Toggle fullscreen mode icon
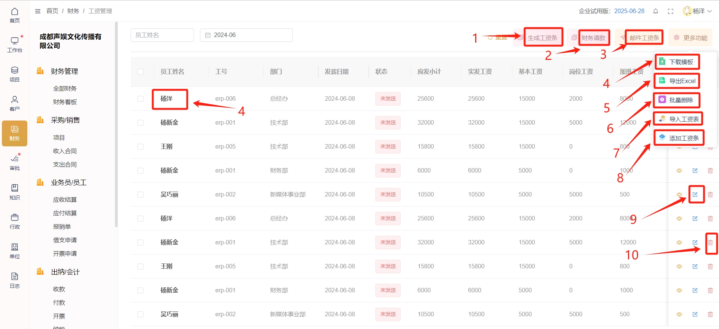This screenshot has width=719, height=329. tap(671, 11)
